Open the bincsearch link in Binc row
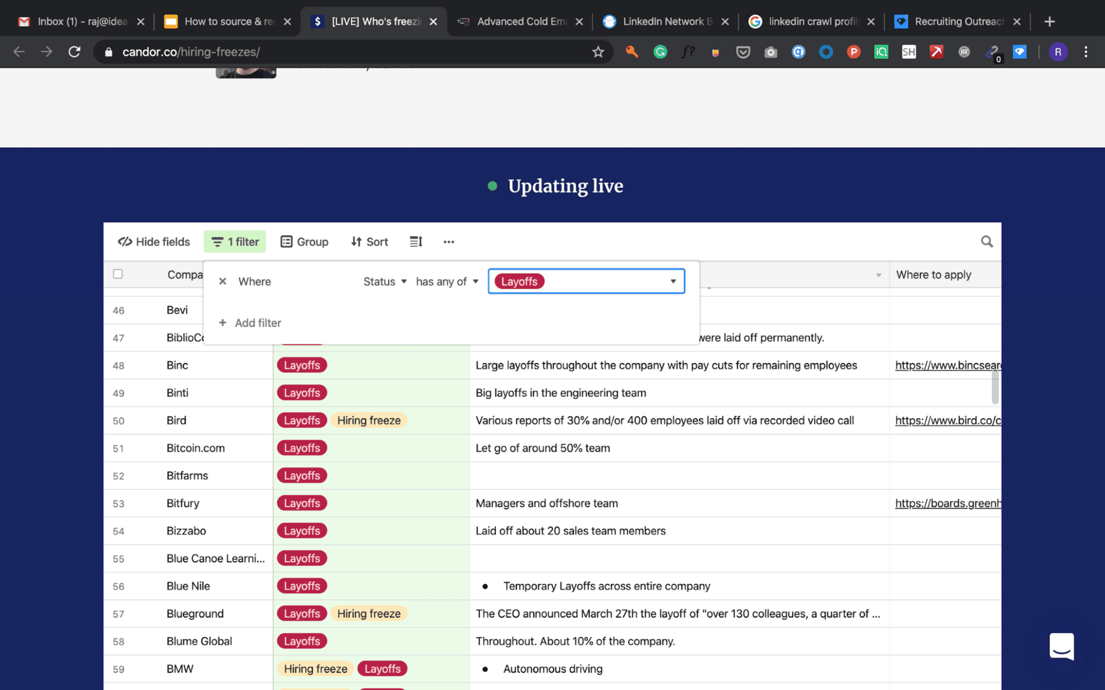 coord(948,365)
